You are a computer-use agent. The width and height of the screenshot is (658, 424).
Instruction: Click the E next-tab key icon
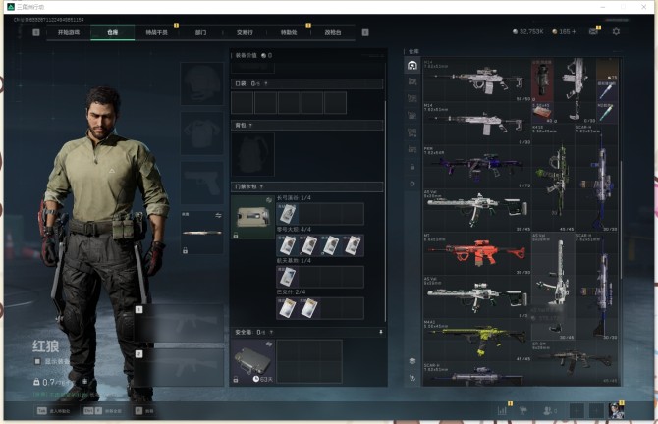click(x=365, y=32)
